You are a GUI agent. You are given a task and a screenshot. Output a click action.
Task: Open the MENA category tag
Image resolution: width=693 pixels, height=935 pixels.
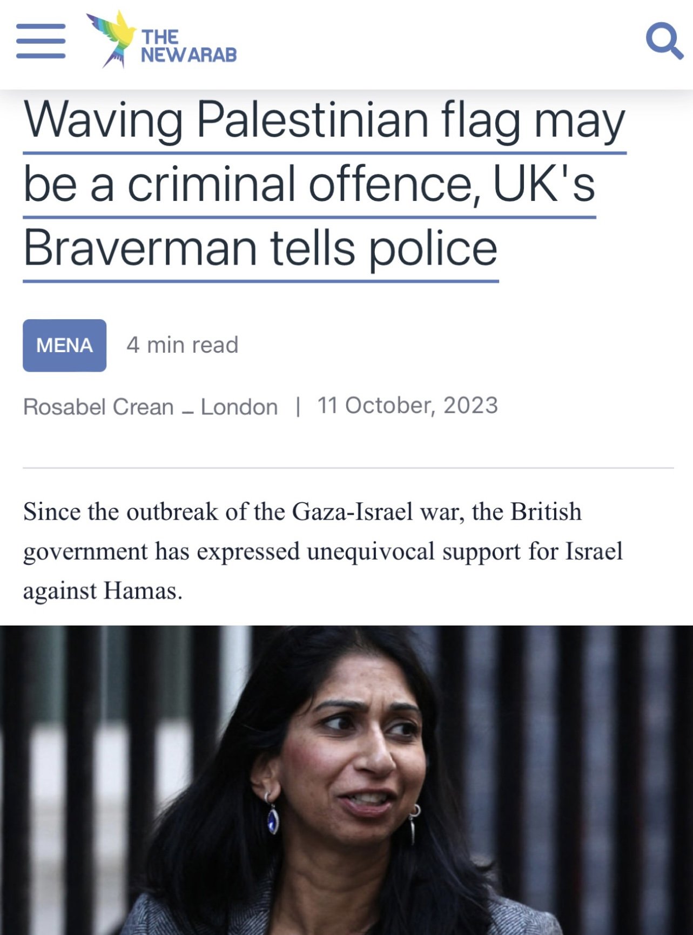click(64, 345)
